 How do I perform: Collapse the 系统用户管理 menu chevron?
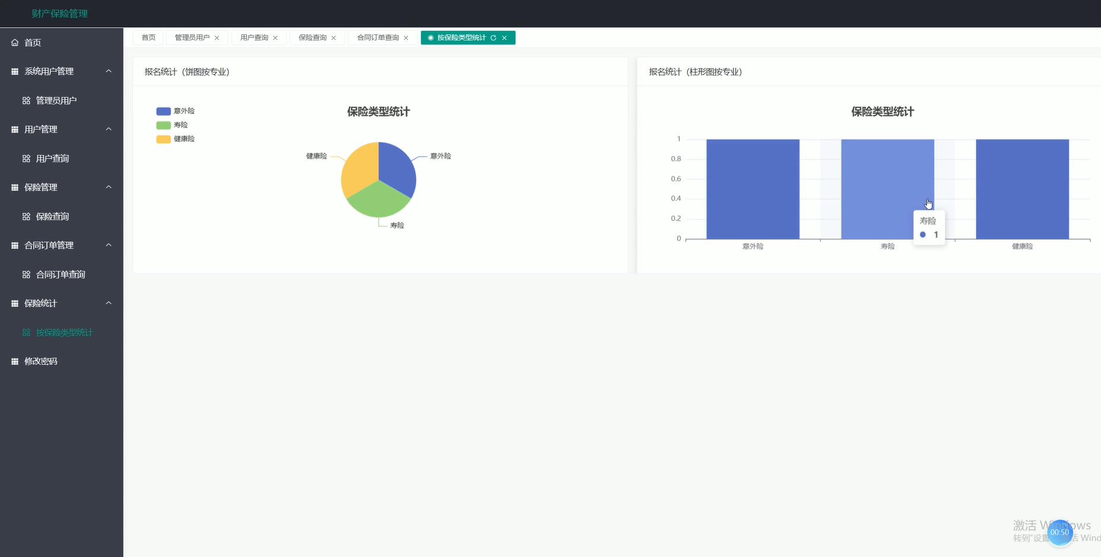click(x=109, y=71)
